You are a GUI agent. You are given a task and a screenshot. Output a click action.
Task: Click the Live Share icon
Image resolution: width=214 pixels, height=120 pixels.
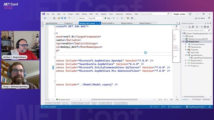[x=196, y=18]
